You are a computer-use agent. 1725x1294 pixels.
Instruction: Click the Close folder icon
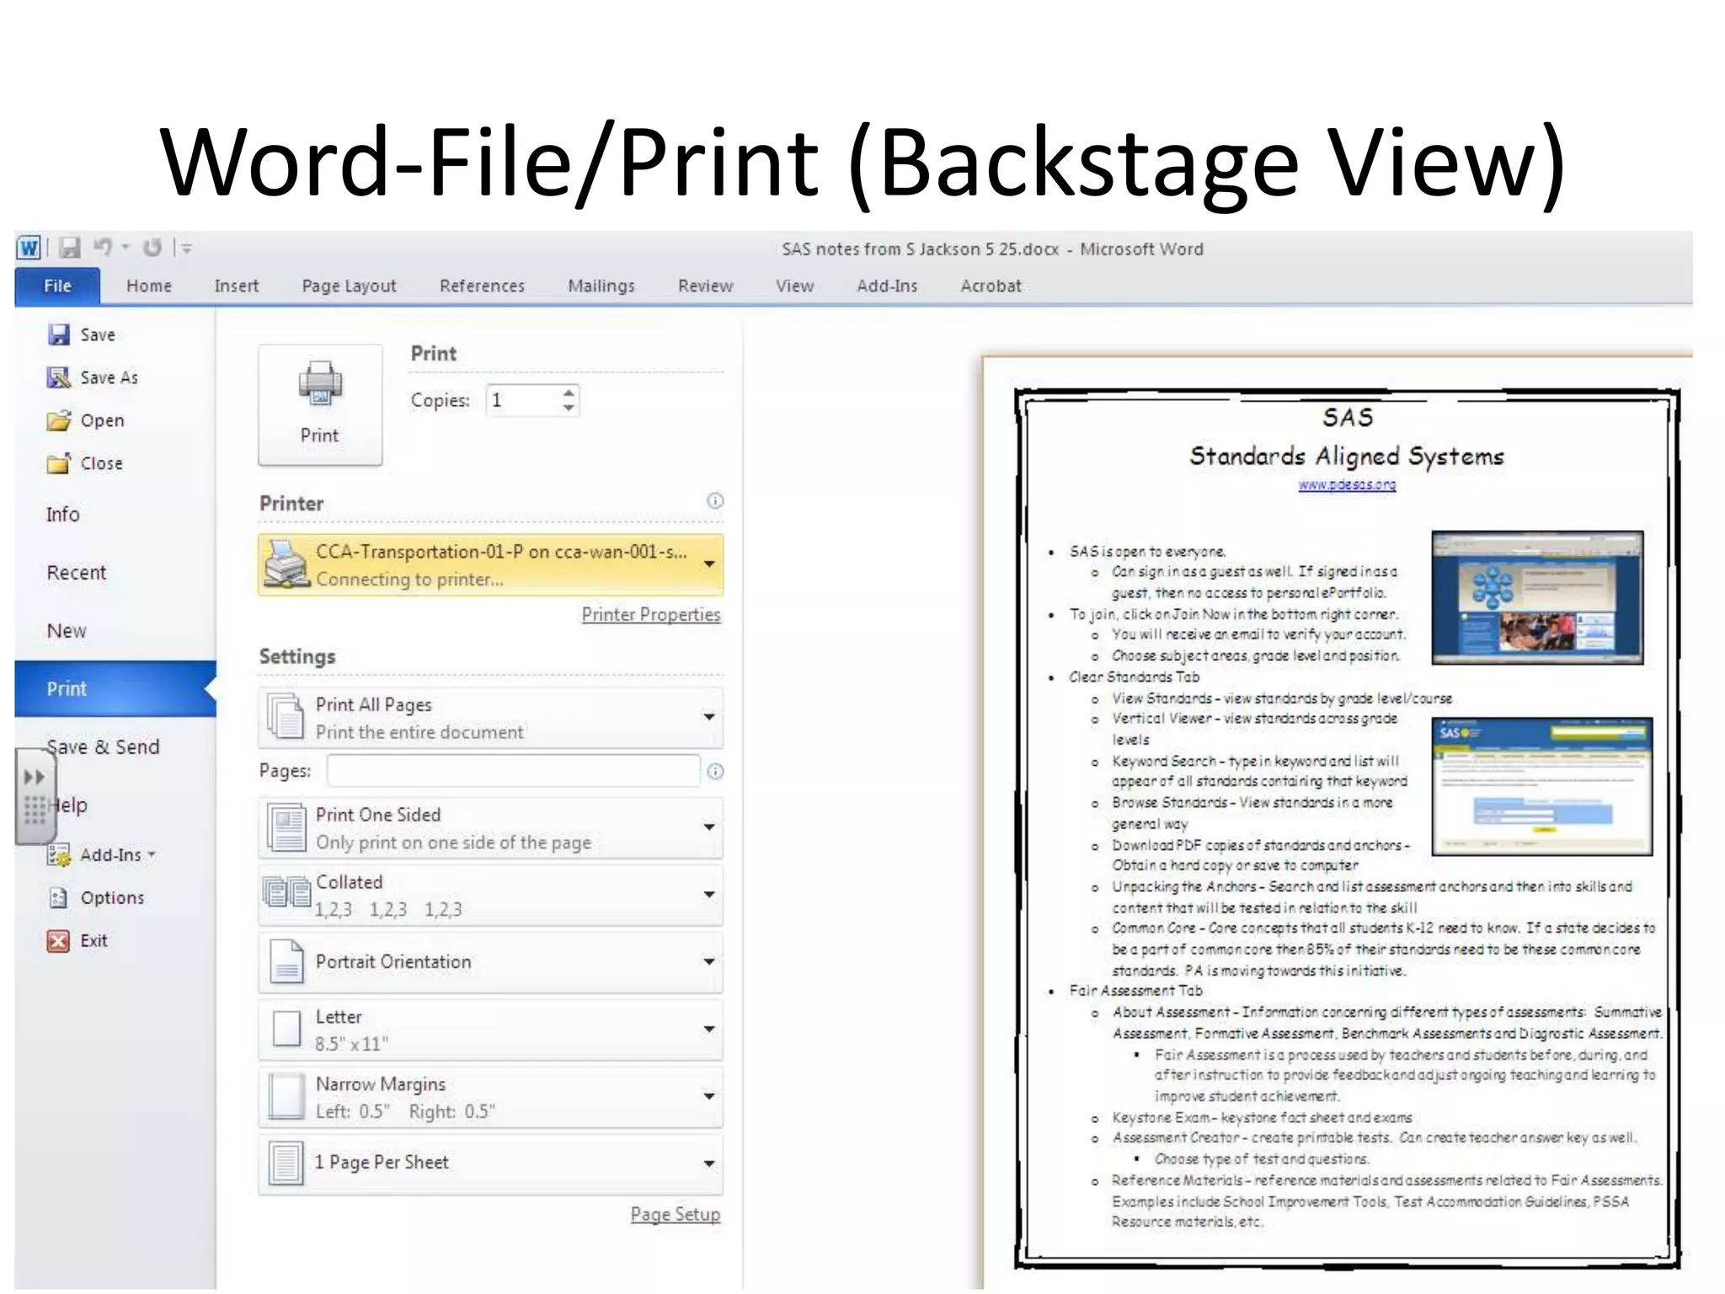[x=59, y=463]
